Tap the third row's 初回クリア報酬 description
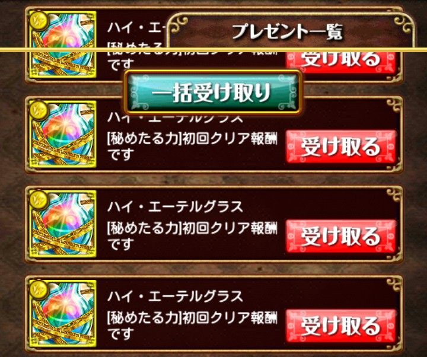The height and width of the screenshot is (357, 427). click(x=192, y=237)
